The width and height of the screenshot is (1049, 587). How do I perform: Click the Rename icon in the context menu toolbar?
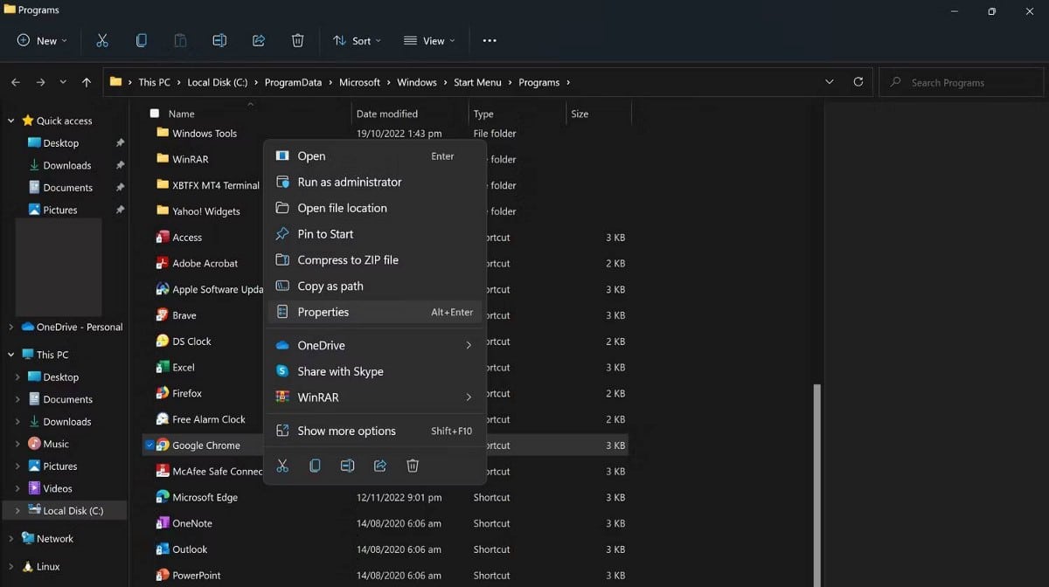347,466
